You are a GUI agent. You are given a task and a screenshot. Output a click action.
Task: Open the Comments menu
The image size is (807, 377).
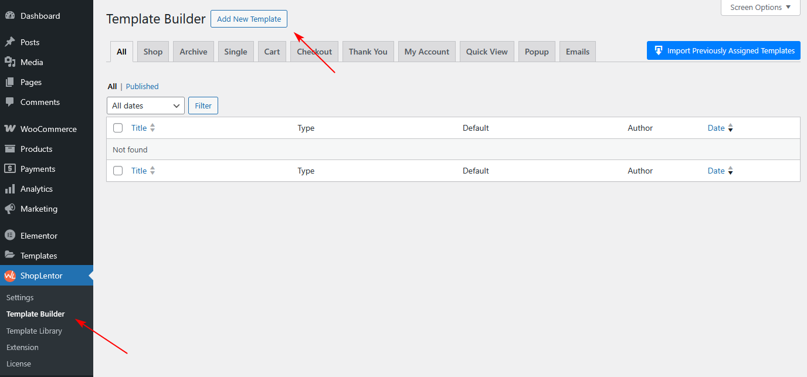tap(46, 102)
